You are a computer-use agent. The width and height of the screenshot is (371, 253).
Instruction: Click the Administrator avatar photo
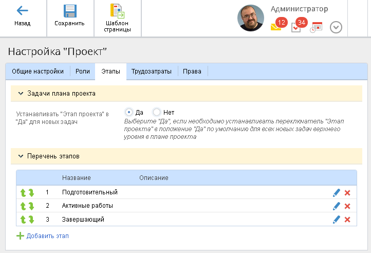tap(251, 18)
